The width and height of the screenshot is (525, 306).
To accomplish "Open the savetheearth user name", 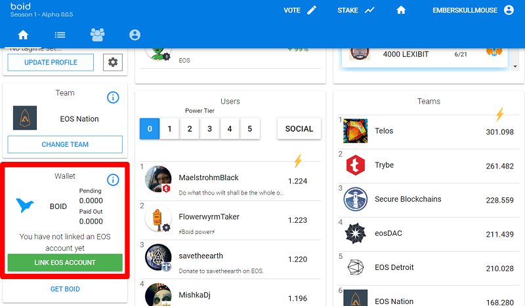I will (x=201, y=256).
